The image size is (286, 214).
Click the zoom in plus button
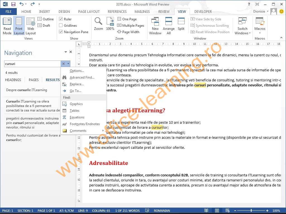pos(267,211)
